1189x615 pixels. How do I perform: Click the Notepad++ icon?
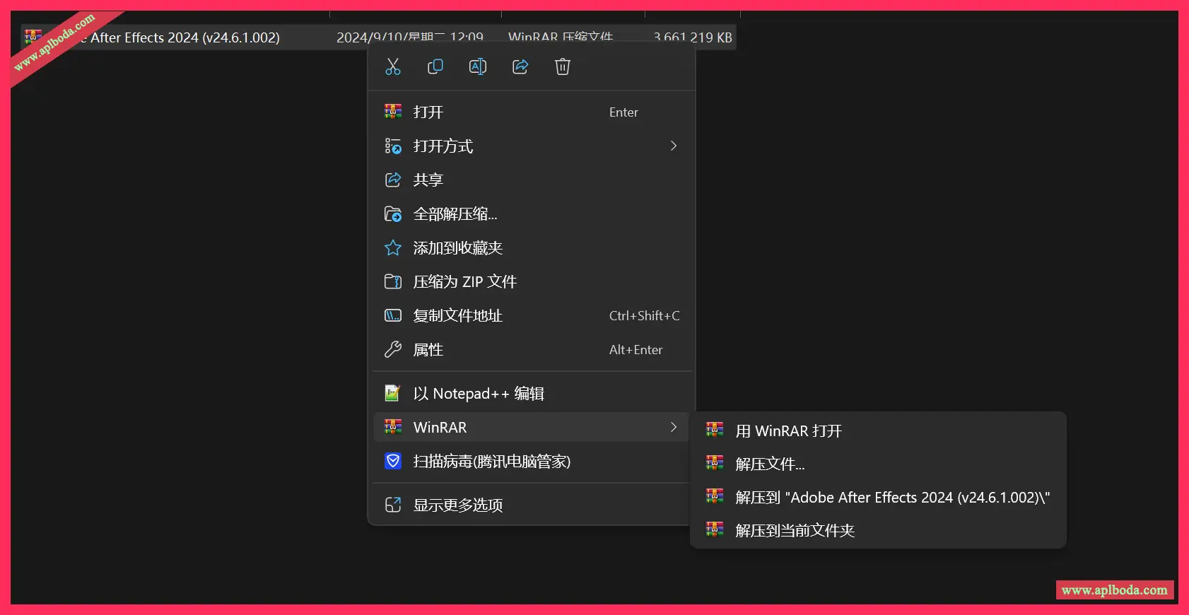click(x=392, y=392)
